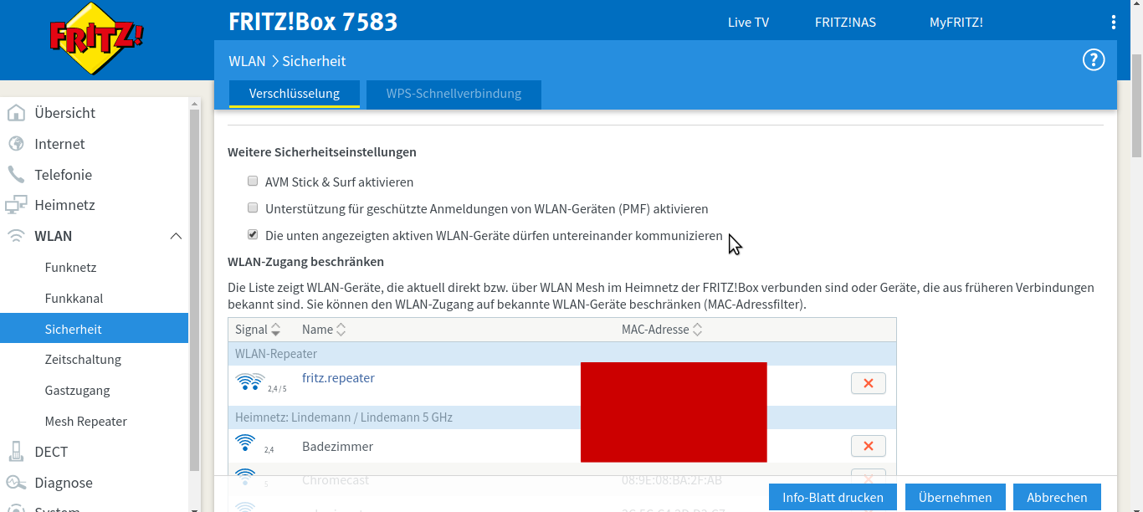The height and width of the screenshot is (512, 1143).
Task: Click the Info-Blatt drucken button
Action: pyautogui.click(x=833, y=497)
